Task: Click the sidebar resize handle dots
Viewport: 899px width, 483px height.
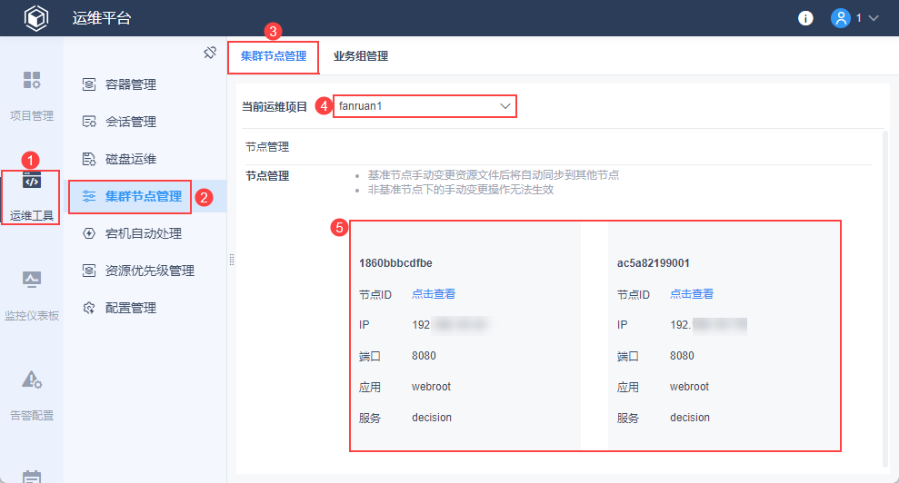Action: coord(232,261)
